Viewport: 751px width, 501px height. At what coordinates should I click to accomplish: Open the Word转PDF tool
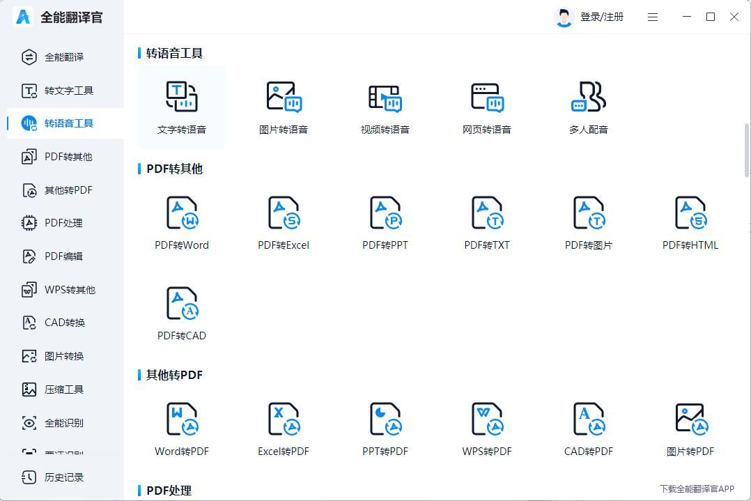[x=180, y=428]
